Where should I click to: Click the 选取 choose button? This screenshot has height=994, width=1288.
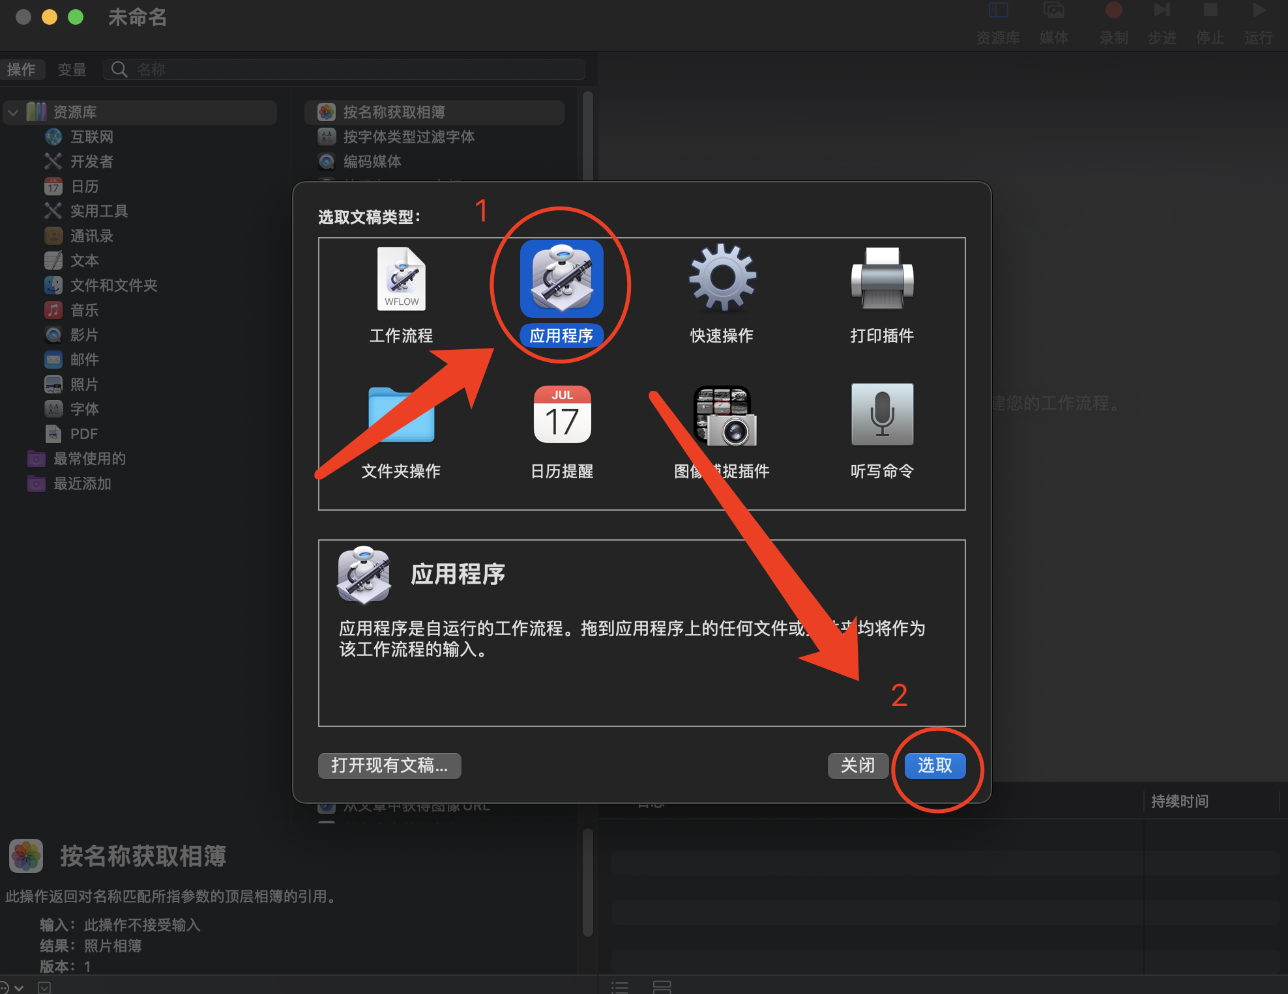coord(934,765)
